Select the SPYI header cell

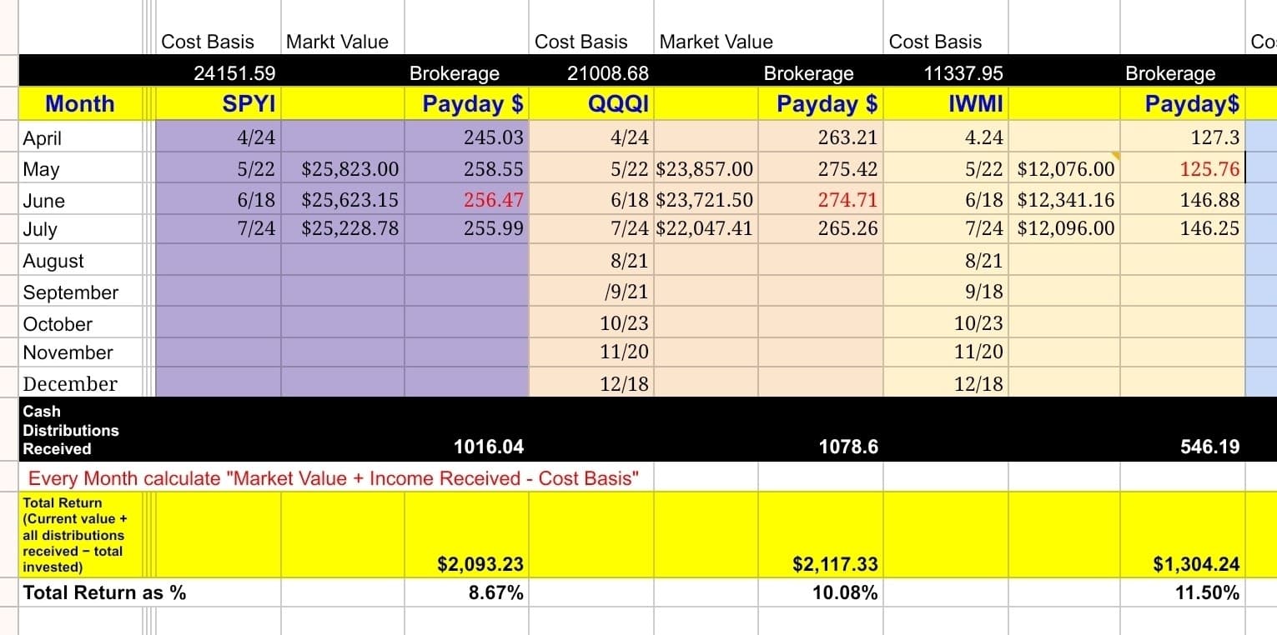coord(219,104)
